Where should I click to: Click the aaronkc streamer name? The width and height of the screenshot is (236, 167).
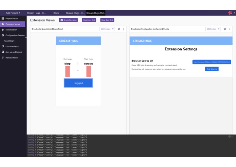89,64
